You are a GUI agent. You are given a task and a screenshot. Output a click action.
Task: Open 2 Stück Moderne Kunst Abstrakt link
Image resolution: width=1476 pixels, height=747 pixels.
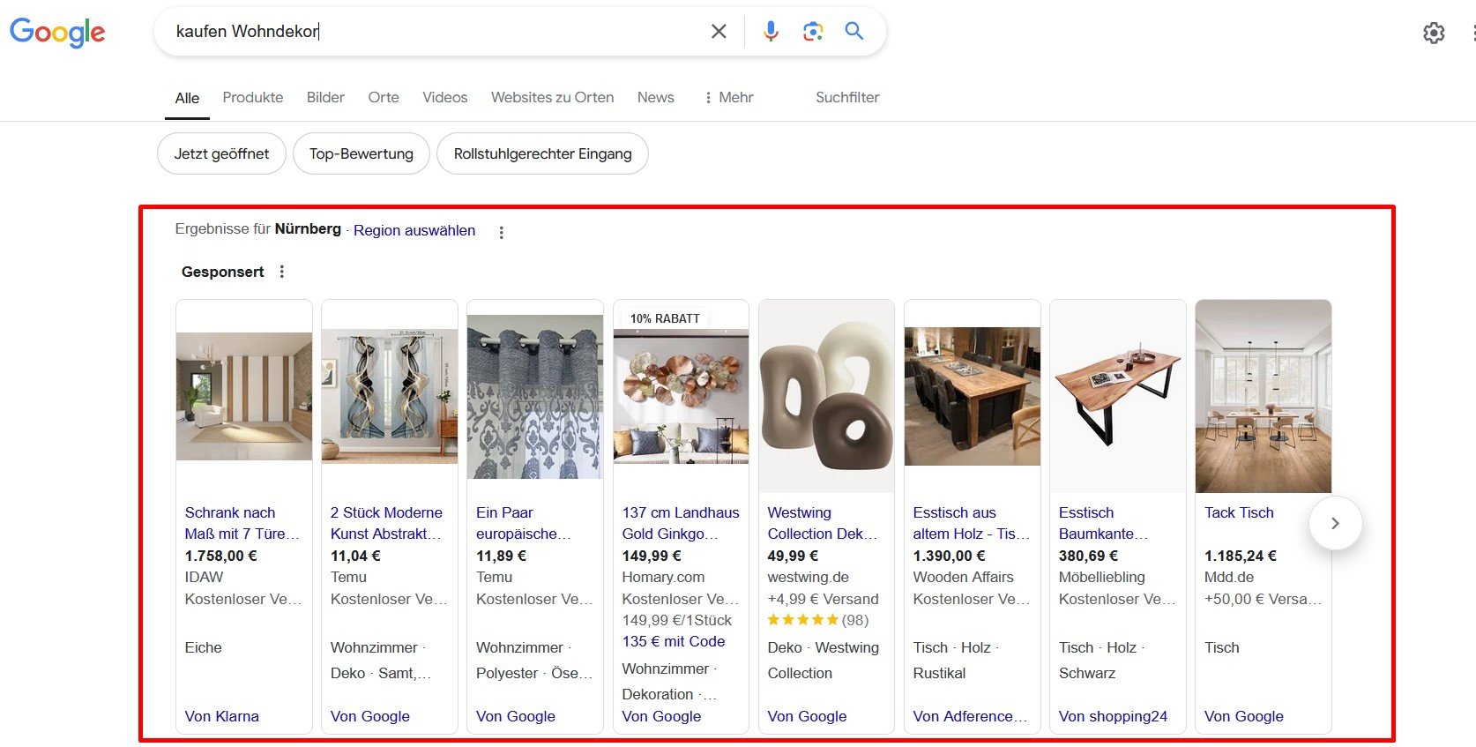click(386, 523)
